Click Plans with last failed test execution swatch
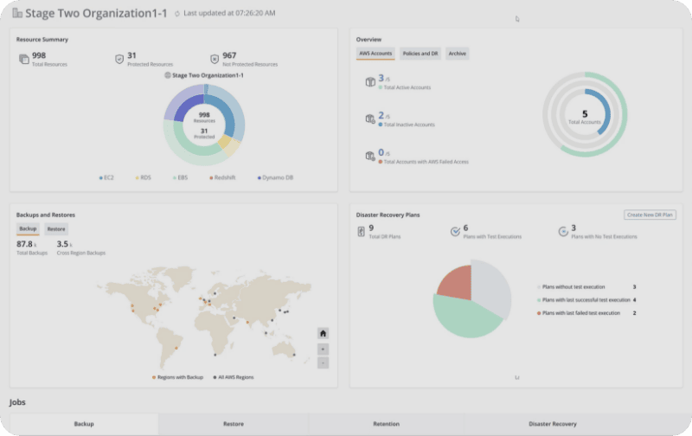The height and width of the screenshot is (436, 692). pos(539,313)
